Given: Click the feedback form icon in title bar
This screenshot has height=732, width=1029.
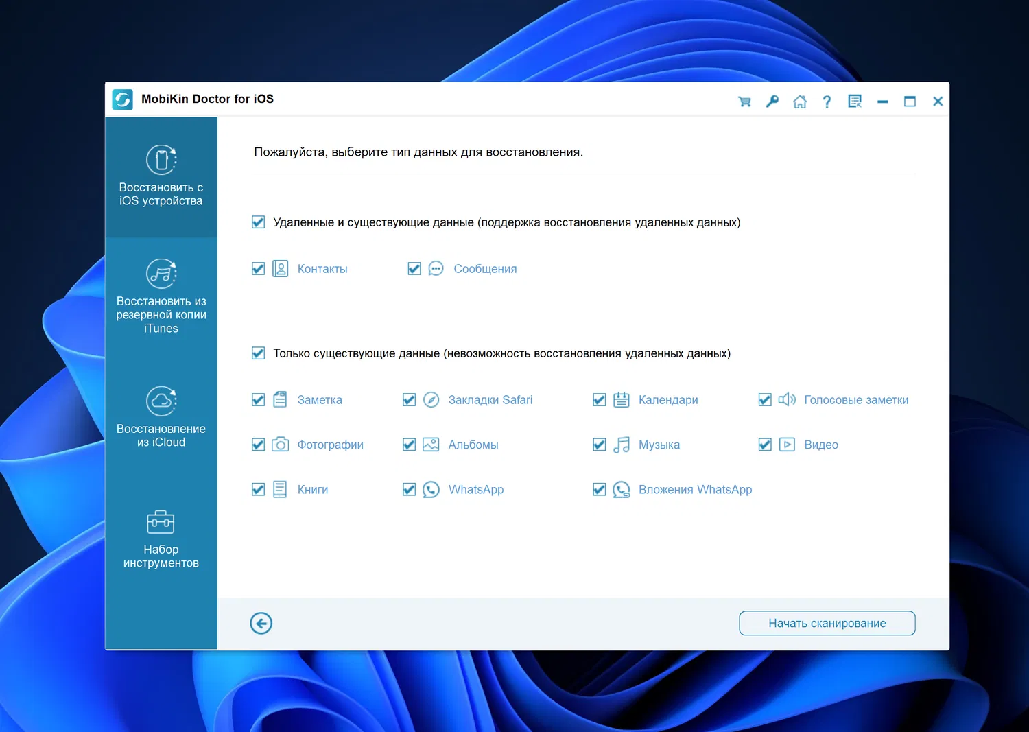Looking at the screenshot, I should [855, 102].
